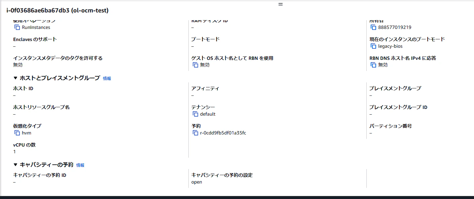
Task: Select the capacity reservation setting open
Action: 197,182
